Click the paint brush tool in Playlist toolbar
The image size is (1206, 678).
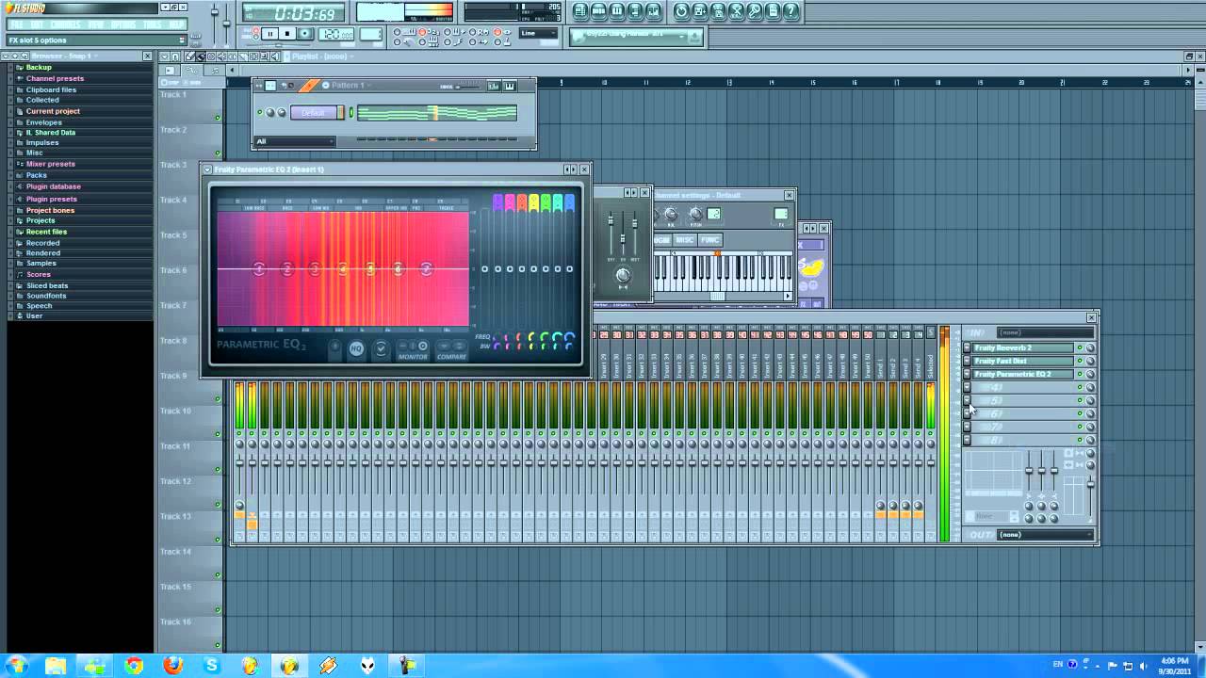click(x=201, y=56)
